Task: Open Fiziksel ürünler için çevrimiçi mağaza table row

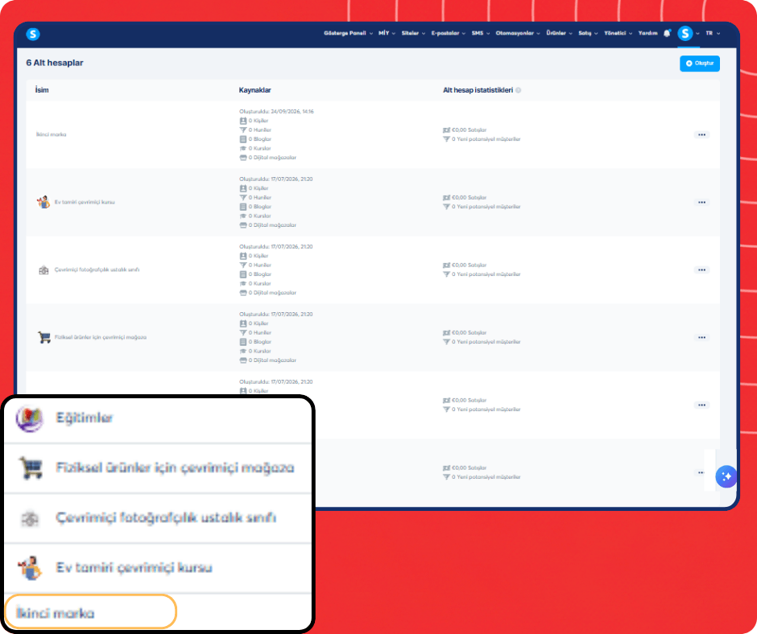Action: coord(101,337)
